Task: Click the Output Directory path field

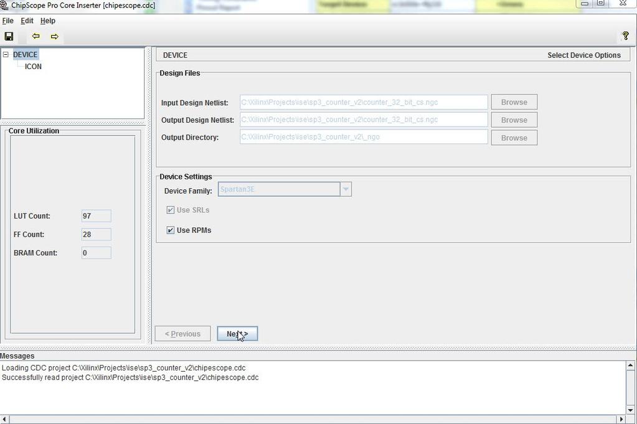Action: (x=364, y=137)
